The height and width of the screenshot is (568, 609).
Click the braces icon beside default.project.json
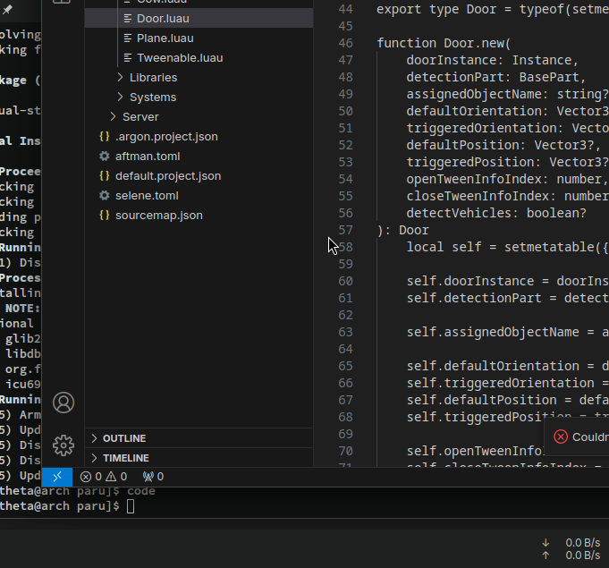pos(104,175)
